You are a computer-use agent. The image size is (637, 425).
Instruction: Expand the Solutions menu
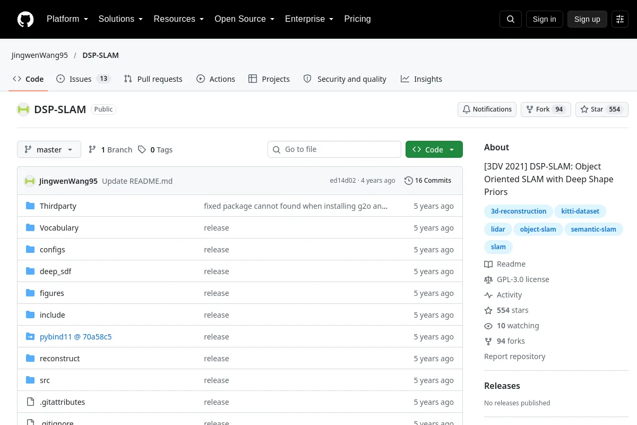click(120, 19)
